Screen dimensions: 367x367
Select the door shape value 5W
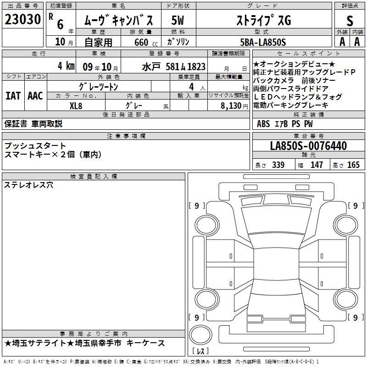[x=178, y=21]
